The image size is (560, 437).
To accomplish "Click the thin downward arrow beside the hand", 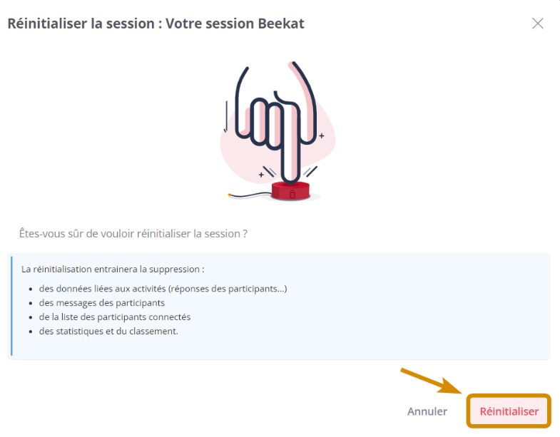I will coord(225,116).
